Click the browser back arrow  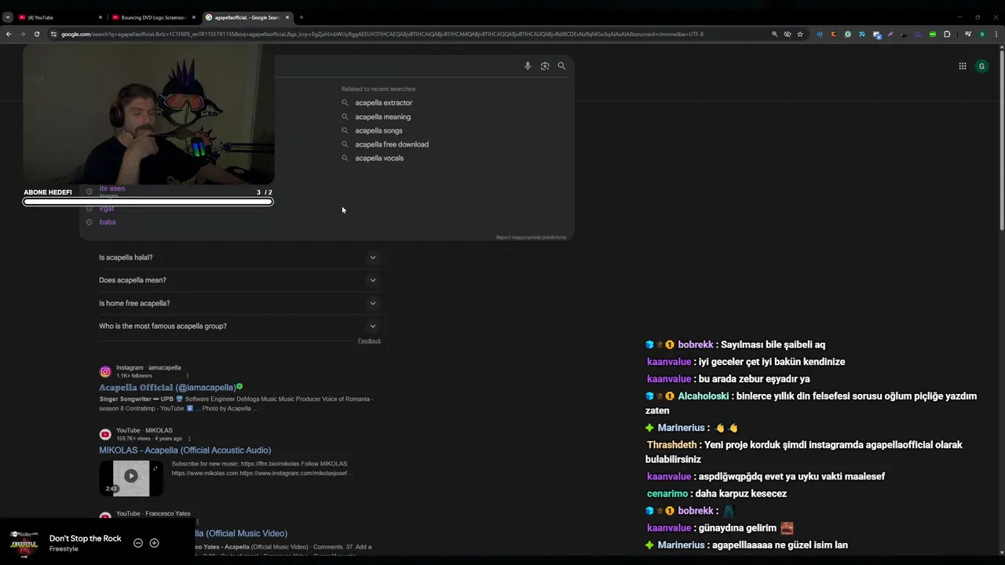(x=8, y=34)
